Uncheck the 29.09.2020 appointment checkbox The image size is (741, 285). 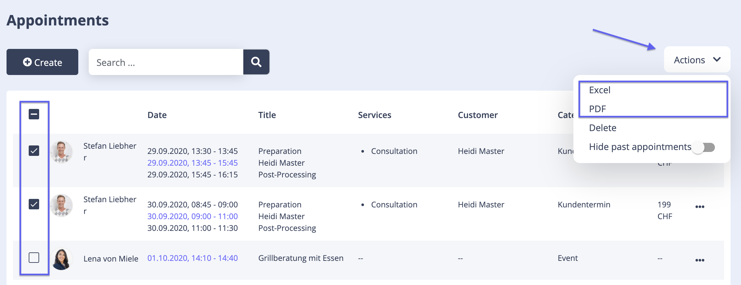[x=34, y=151]
